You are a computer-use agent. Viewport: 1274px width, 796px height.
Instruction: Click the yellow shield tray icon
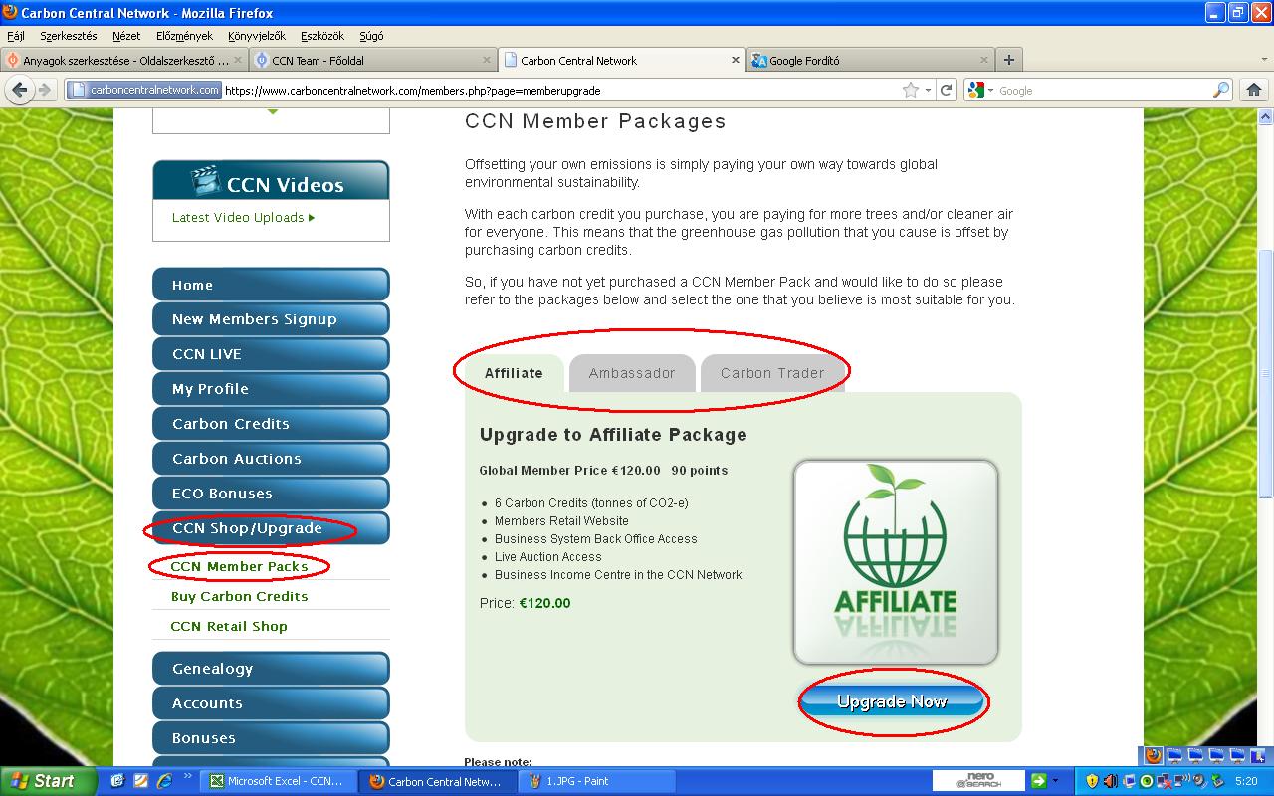[x=1092, y=781]
